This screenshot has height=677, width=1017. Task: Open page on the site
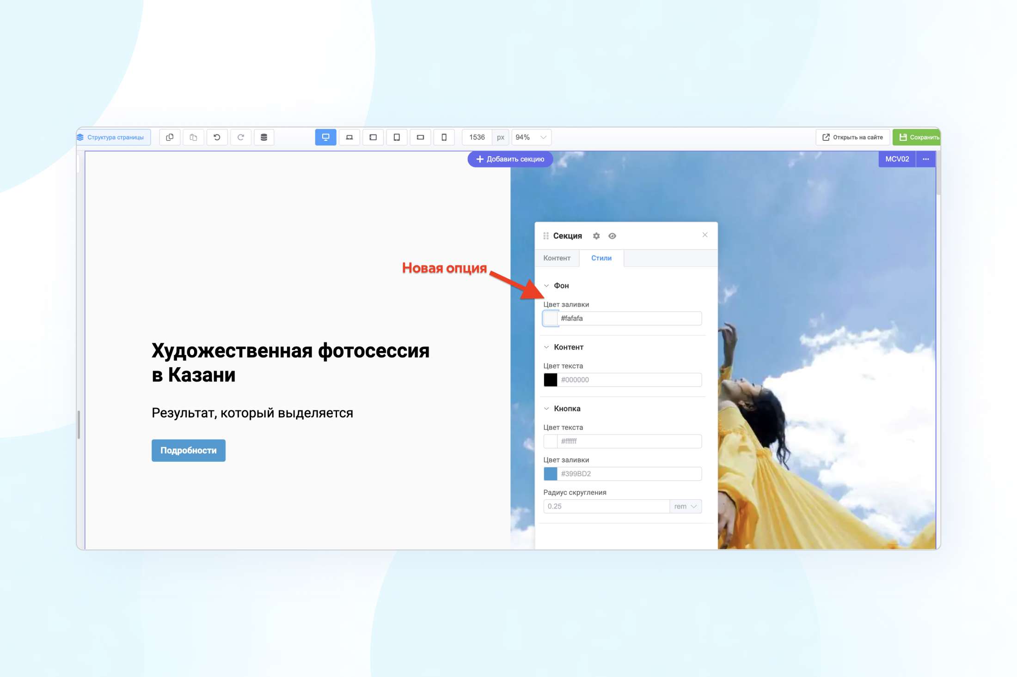(852, 137)
